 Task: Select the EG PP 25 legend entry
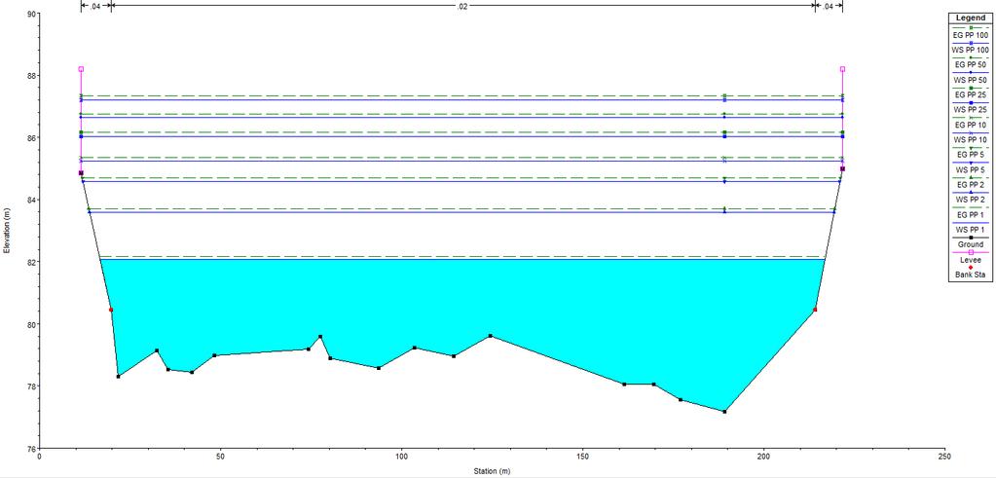(x=971, y=94)
